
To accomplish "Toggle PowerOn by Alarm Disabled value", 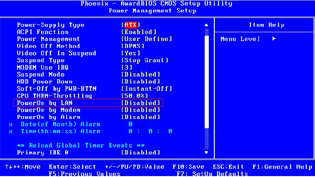I will [x=141, y=117].
